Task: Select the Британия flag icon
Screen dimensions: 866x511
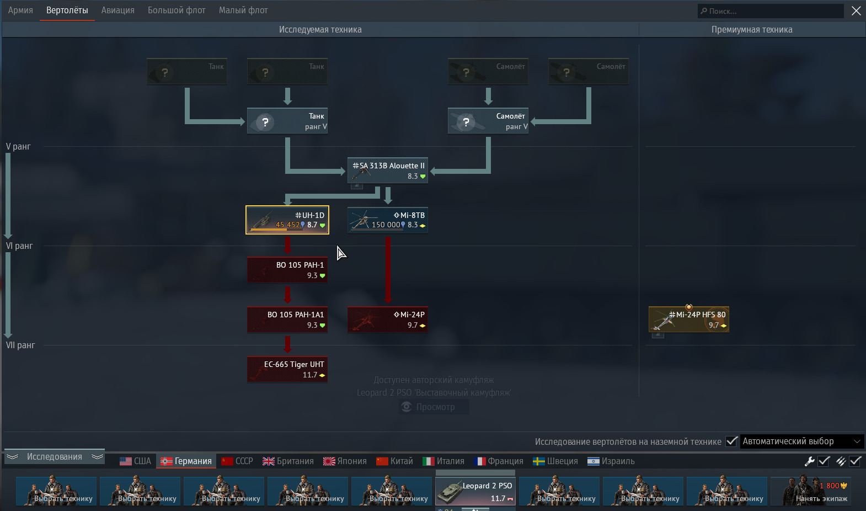Action: tap(269, 461)
